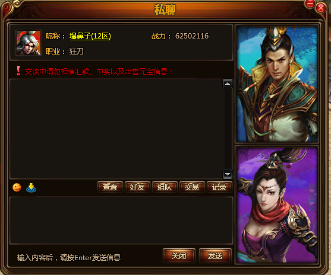The height and width of the screenshot is (275, 331).
Task: Click 组队 to invite to team
Action: point(165,187)
